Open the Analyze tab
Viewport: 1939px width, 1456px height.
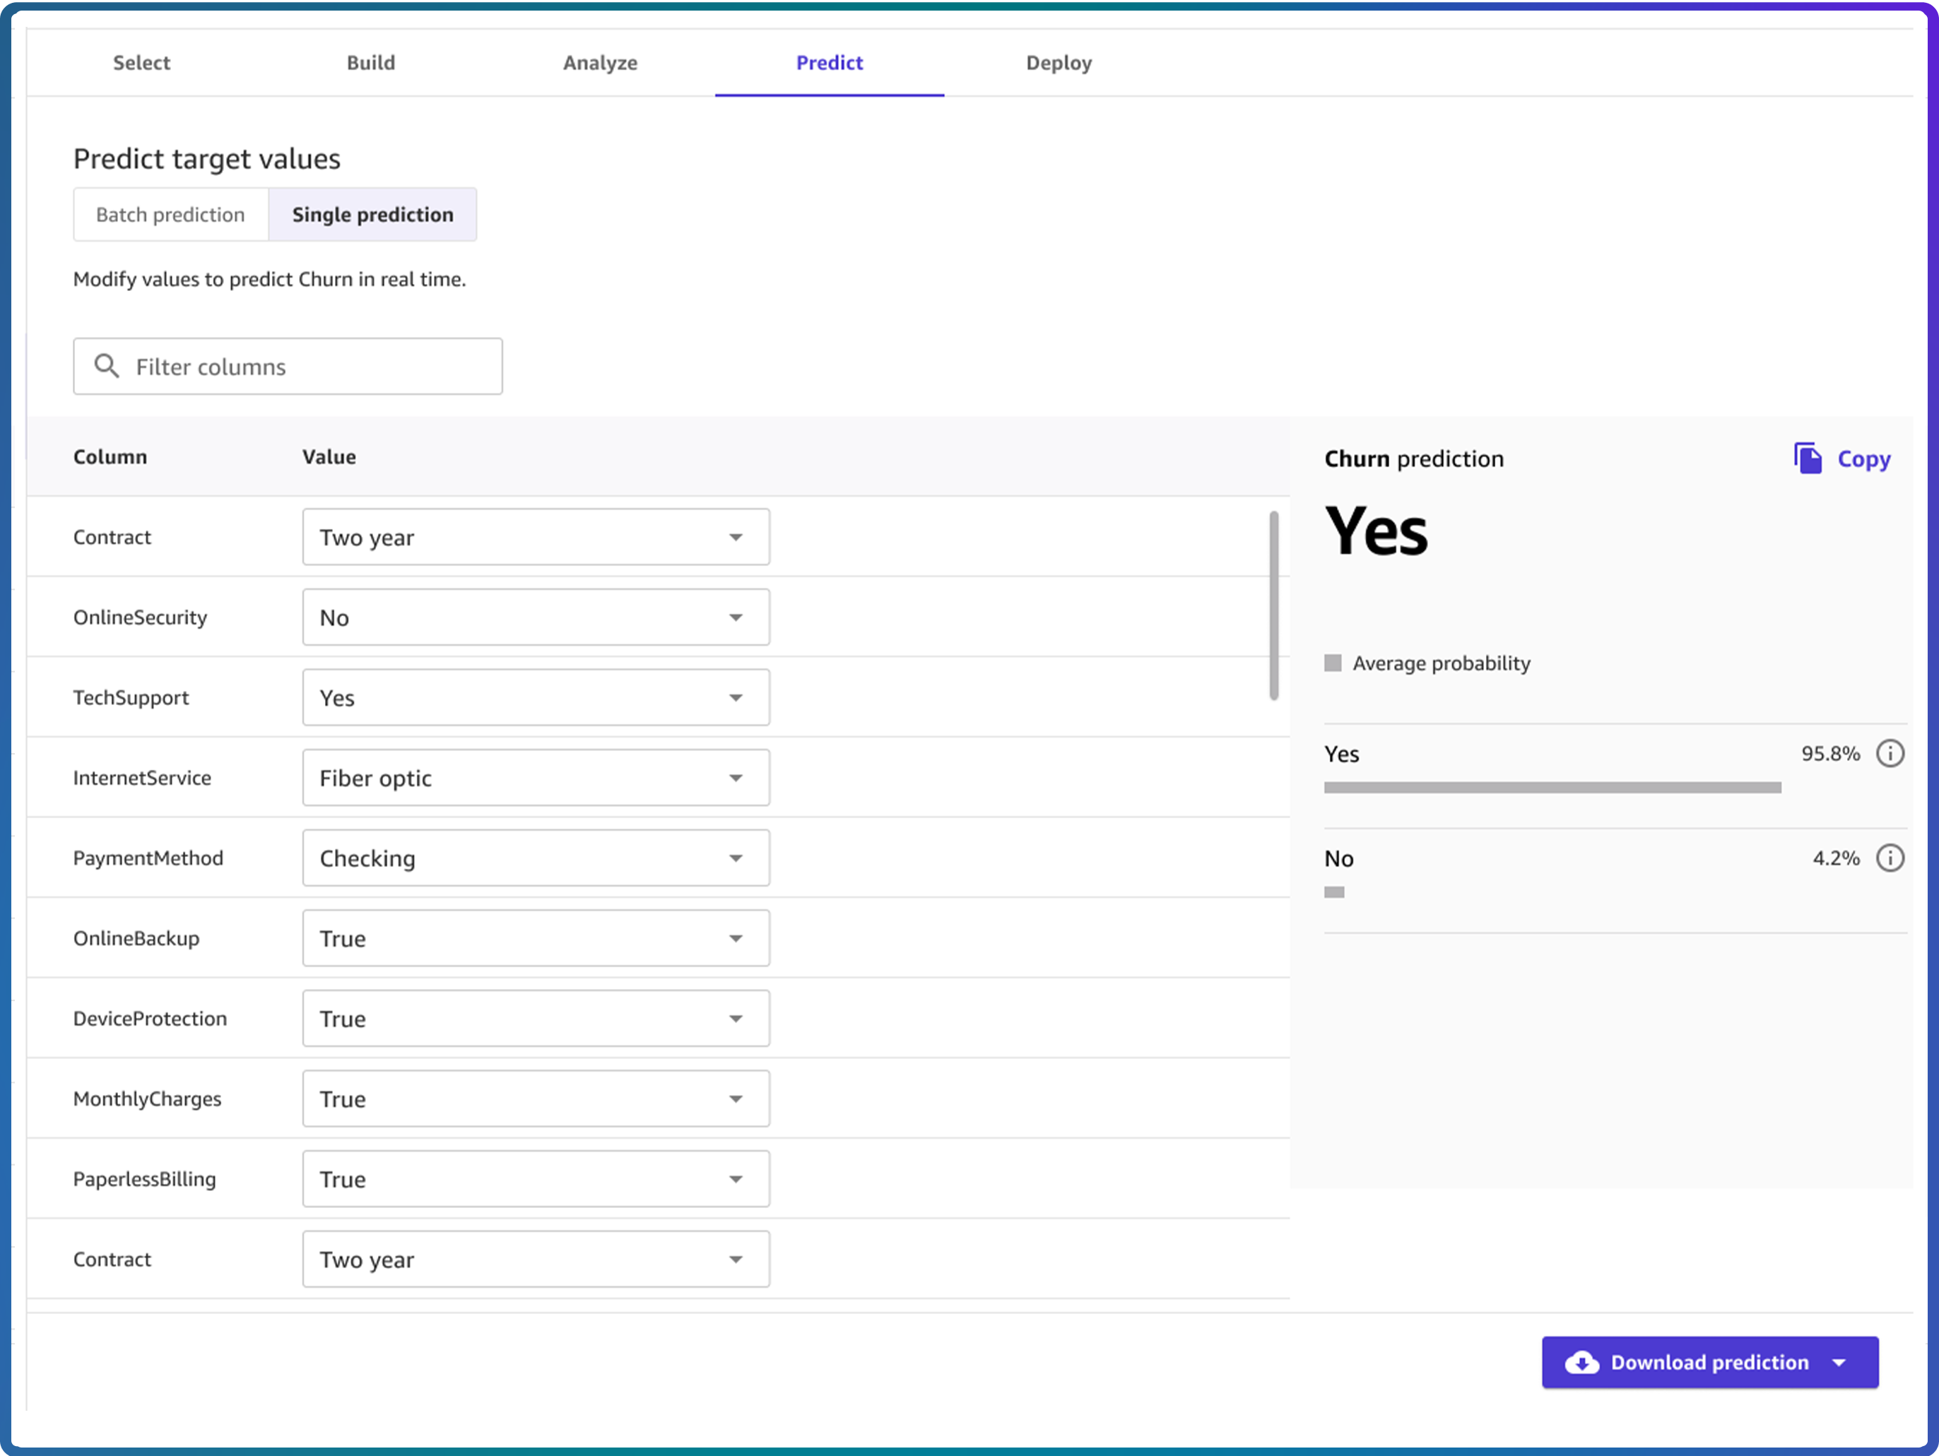600,63
